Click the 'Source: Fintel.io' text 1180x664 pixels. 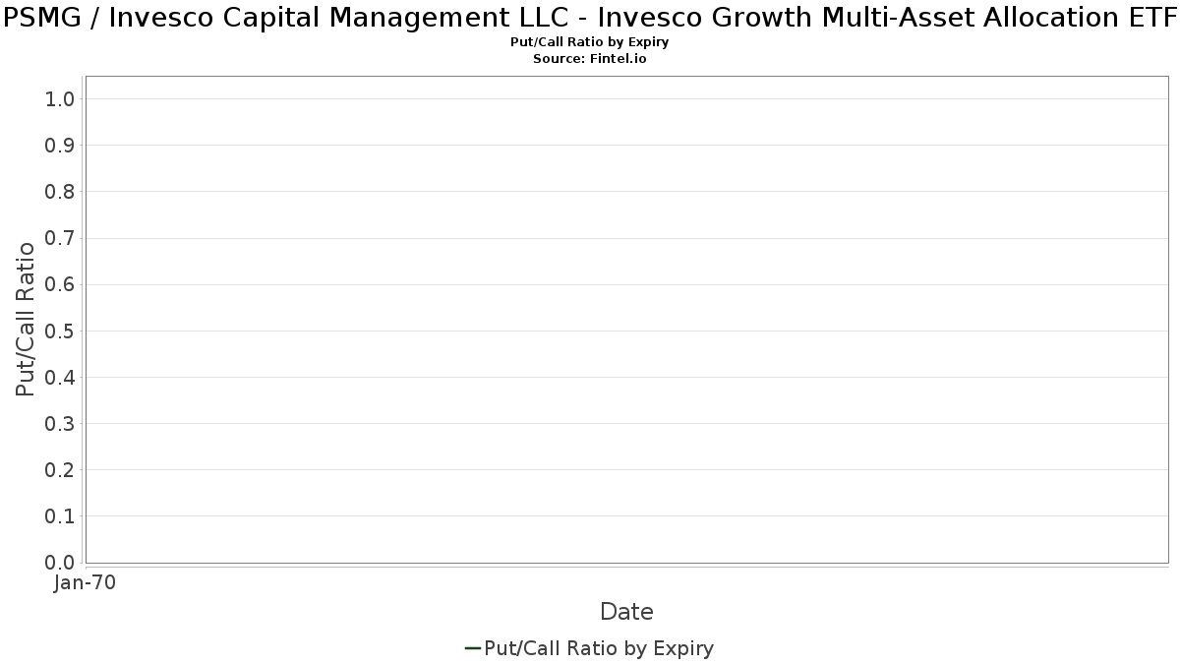tap(590, 59)
